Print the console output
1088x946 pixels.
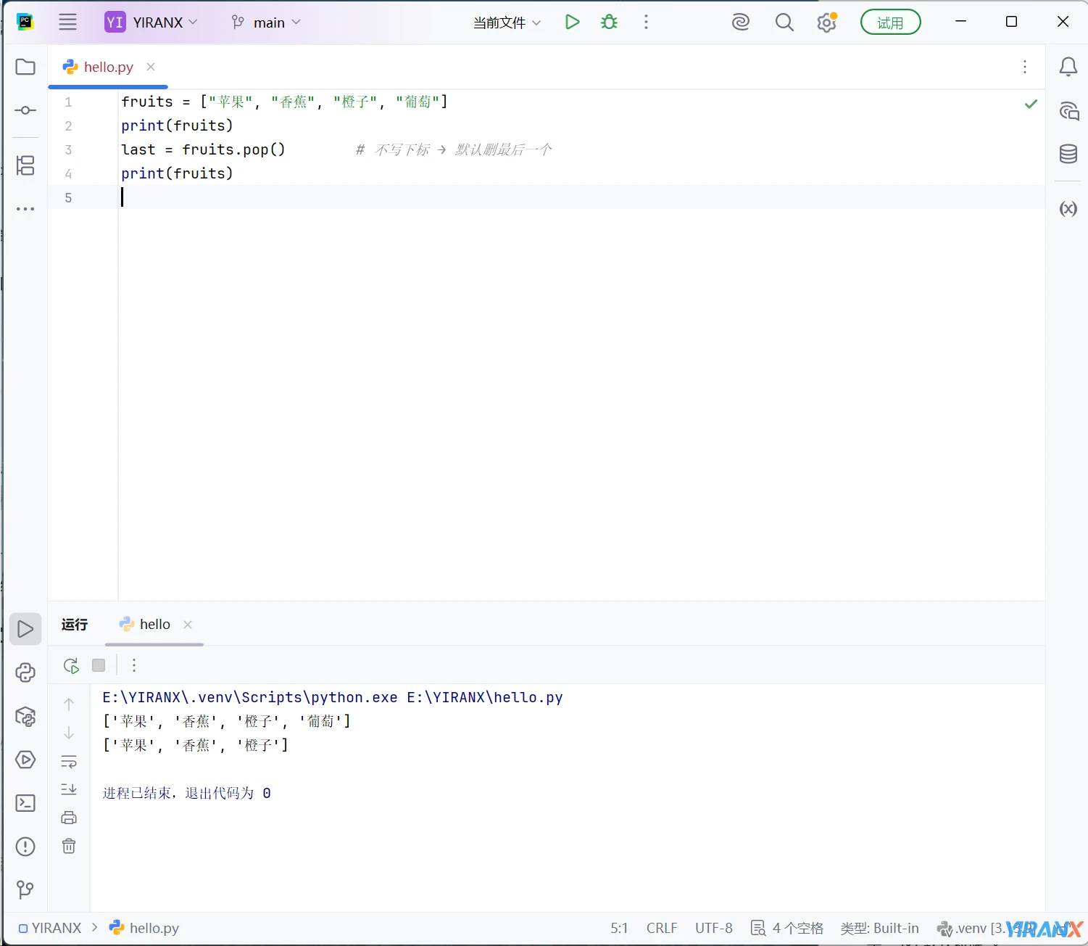pyautogui.click(x=69, y=818)
